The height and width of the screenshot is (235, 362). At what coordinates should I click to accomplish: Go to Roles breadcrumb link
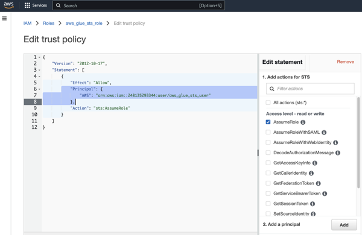pos(48,23)
